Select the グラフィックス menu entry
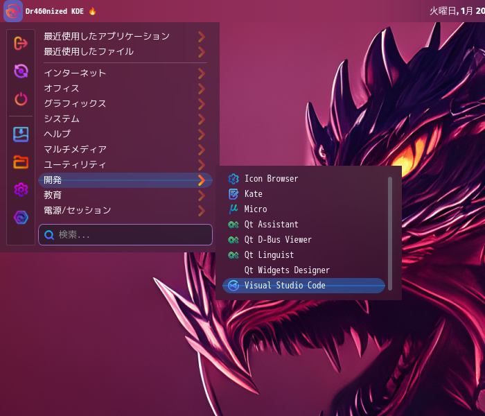 tap(125, 104)
